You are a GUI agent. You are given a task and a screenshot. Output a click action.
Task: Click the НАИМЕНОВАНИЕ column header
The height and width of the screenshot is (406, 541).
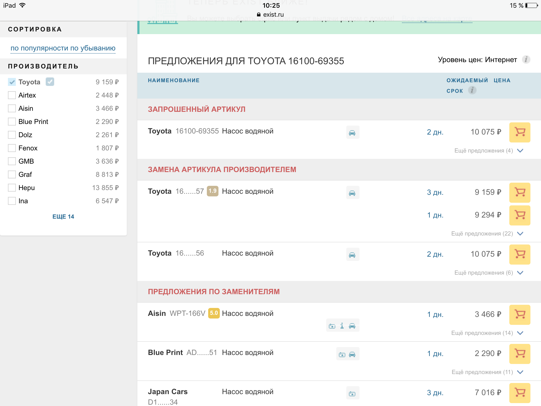coord(174,80)
